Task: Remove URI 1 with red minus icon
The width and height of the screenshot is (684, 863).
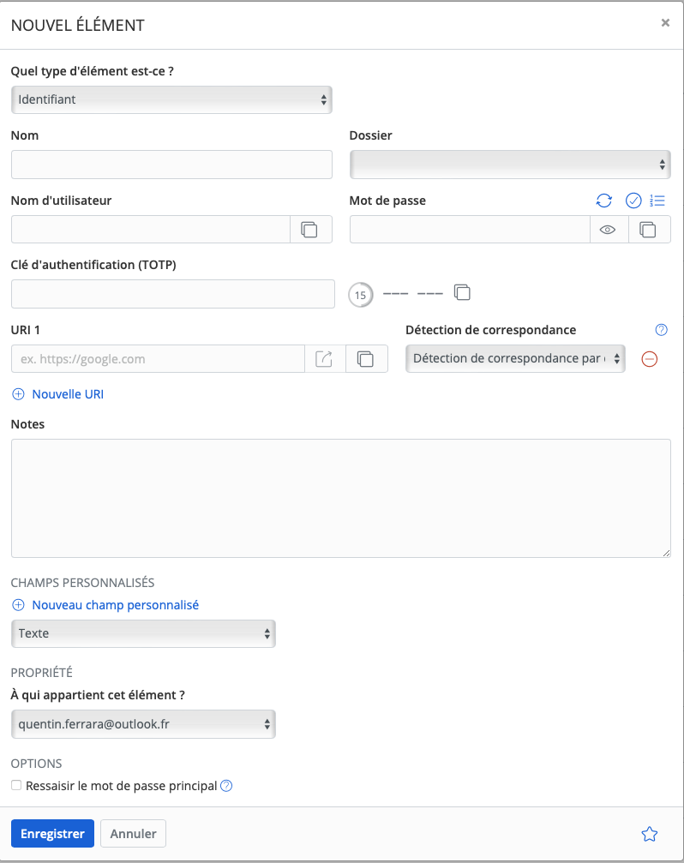Action: pyautogui.click(x=650, y=359)
